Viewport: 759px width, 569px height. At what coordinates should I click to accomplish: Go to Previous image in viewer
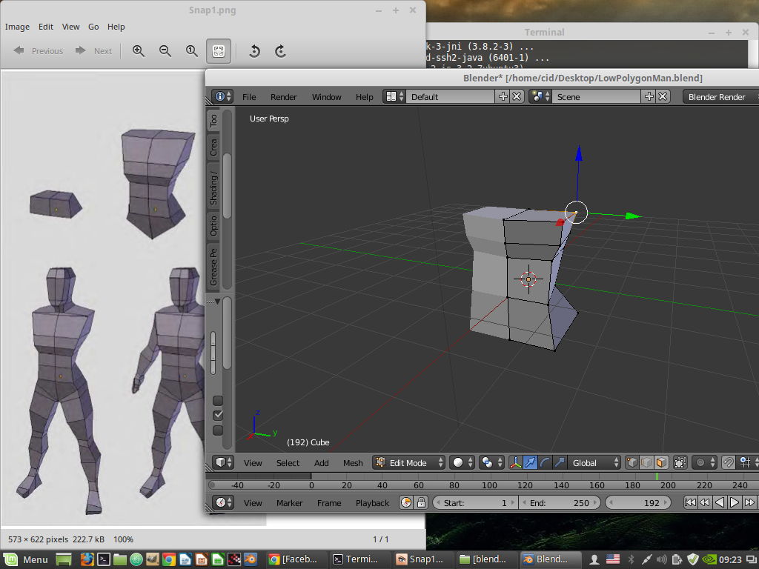(x=39, y=51)
